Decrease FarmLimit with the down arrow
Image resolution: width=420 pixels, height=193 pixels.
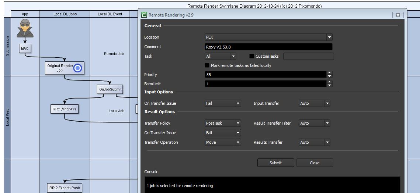pos(330,85)
